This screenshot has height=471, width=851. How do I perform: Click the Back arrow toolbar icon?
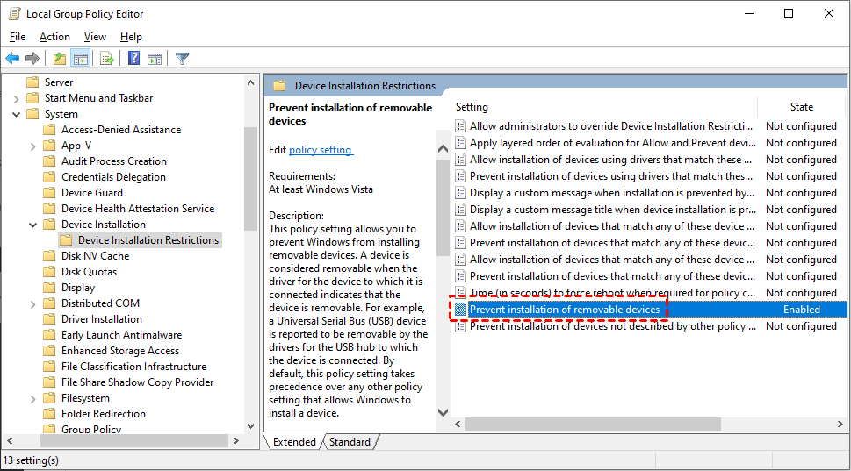pyautogui.click(x=12, y=59)
